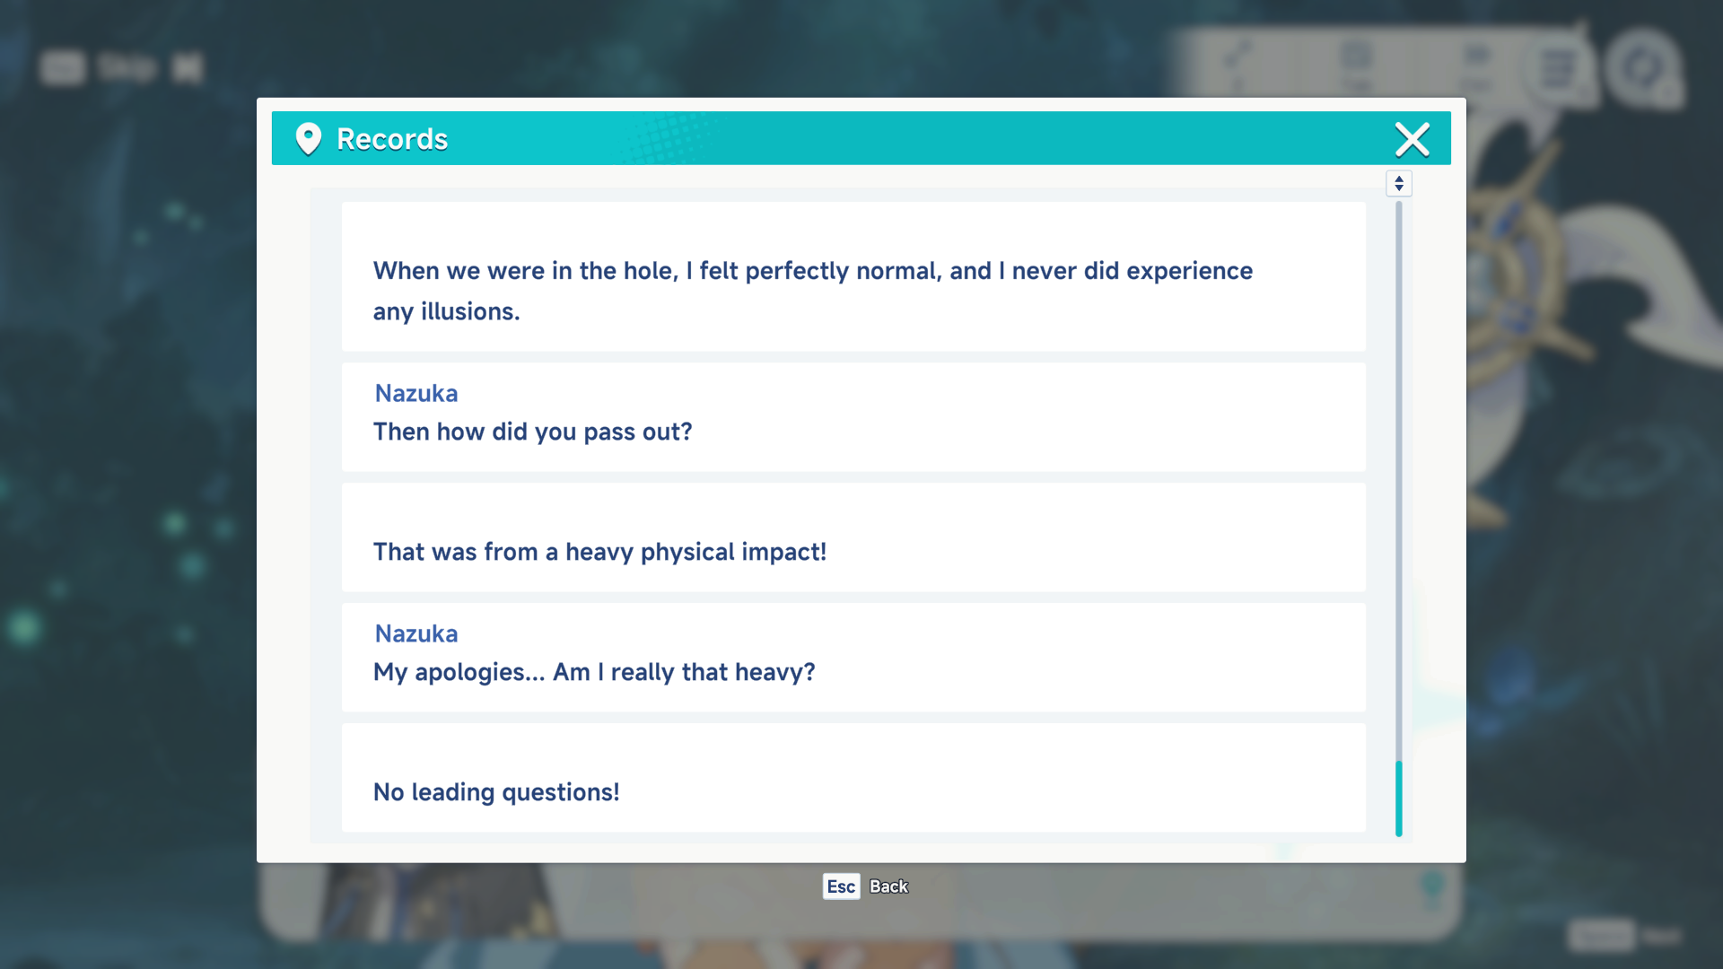Click Nazuka name above 'Then how did you'
Viewport: 1723px width, 969px height.
[416, 393]
